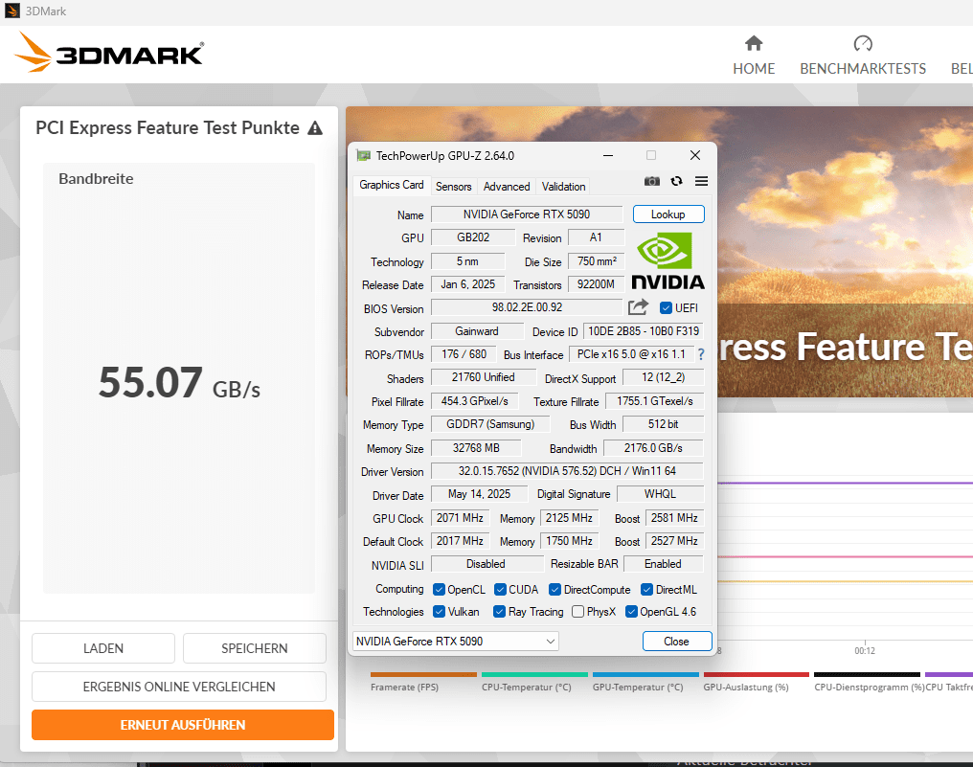Click the Driver Version value field
Viewport: 973px width, 767px height.
pyautogui.click(x=567, y=471)
